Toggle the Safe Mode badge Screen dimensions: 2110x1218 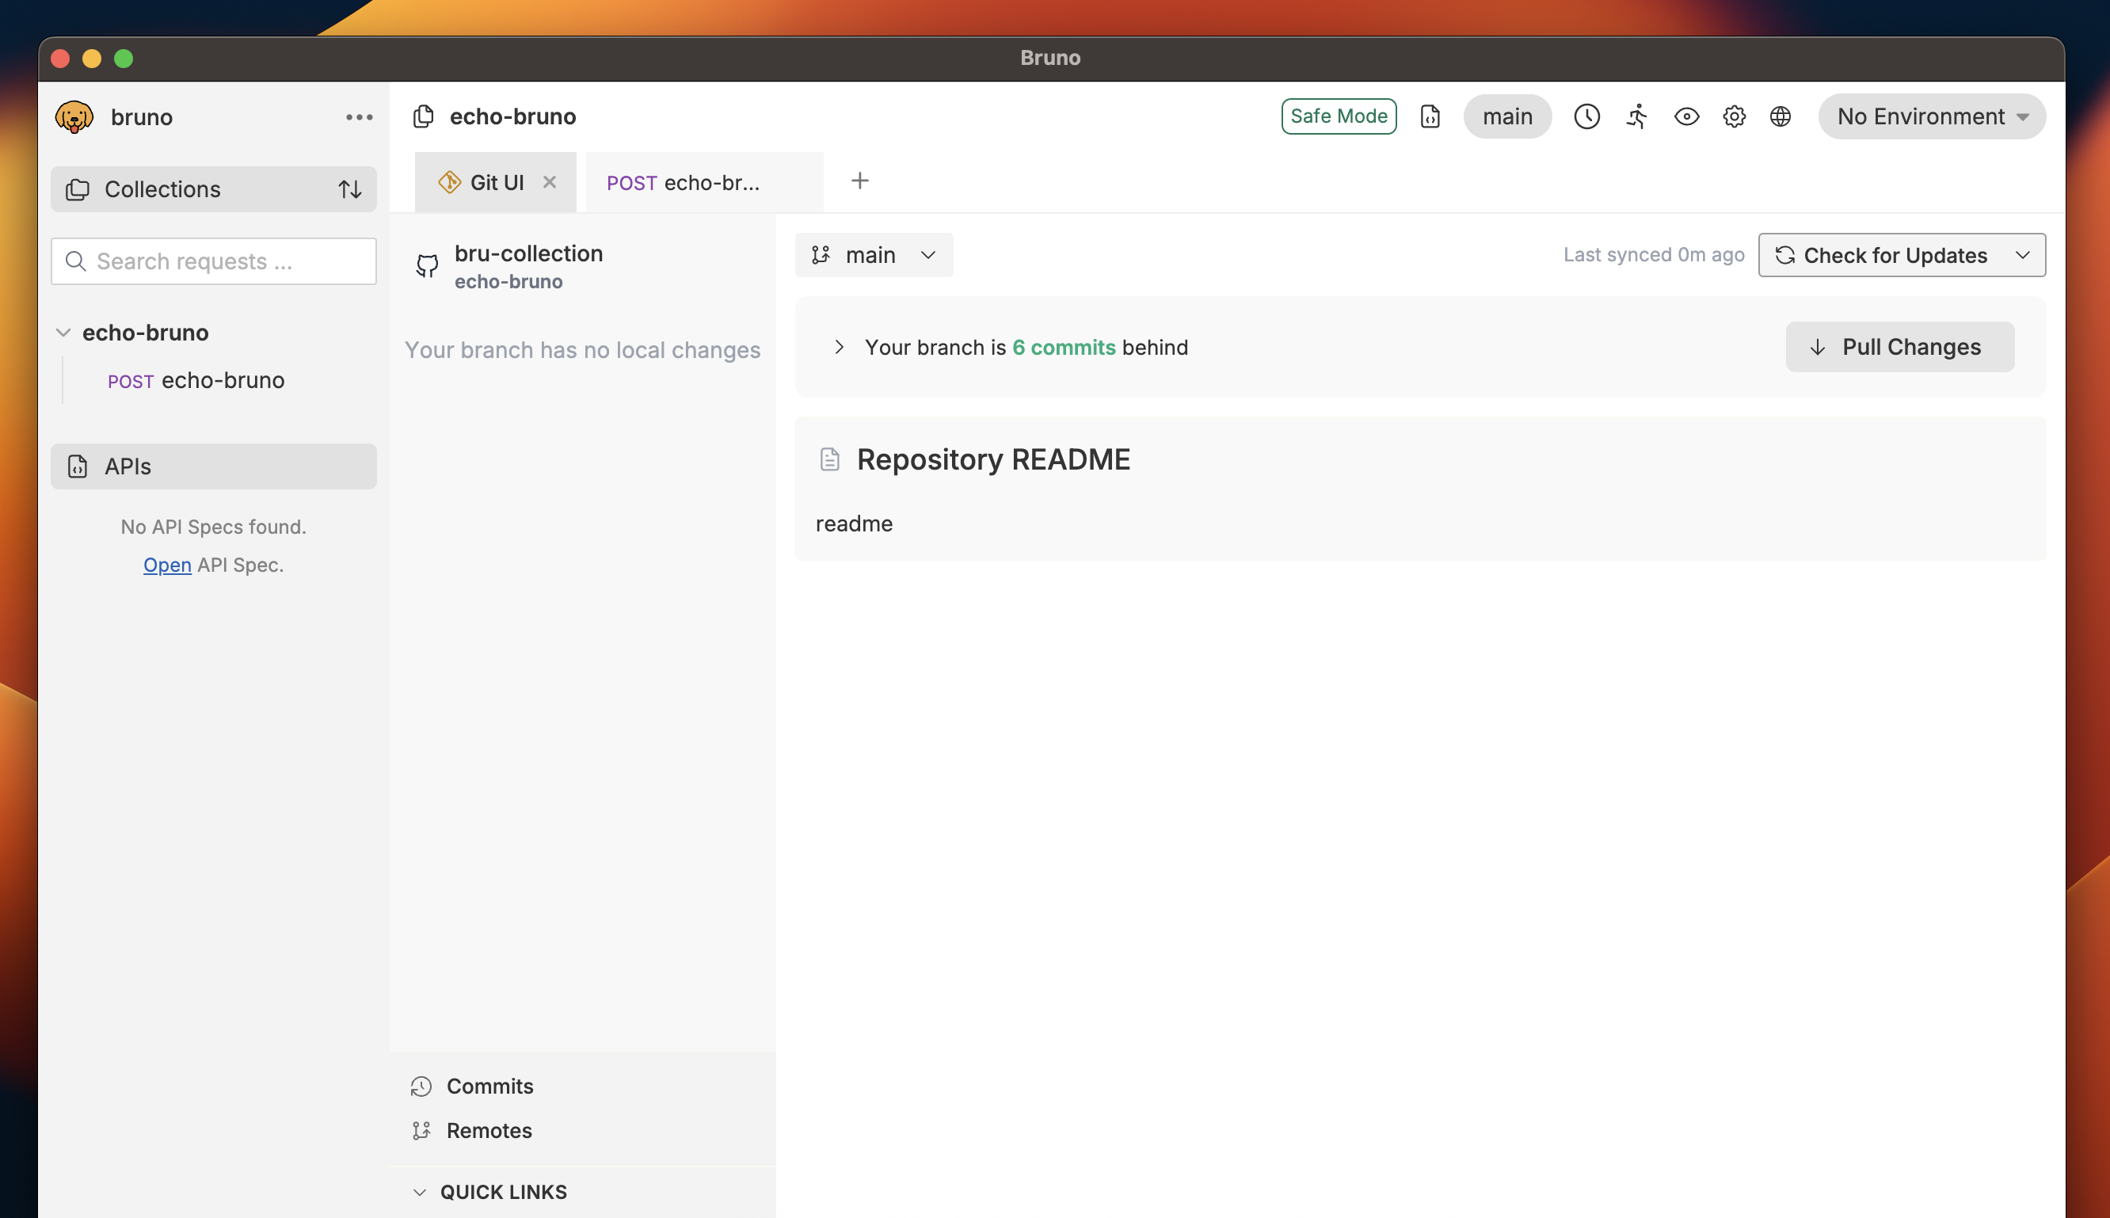[1338, 116]
